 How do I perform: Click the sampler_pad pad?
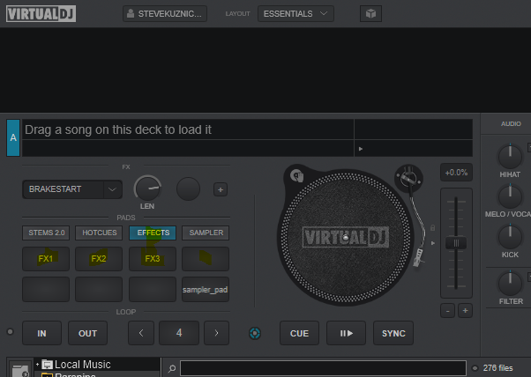tap(206, 290)
